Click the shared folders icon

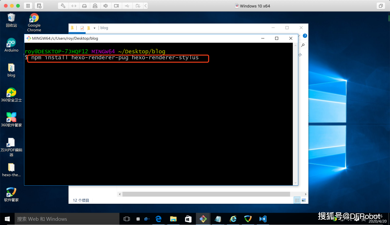point(138,6)
